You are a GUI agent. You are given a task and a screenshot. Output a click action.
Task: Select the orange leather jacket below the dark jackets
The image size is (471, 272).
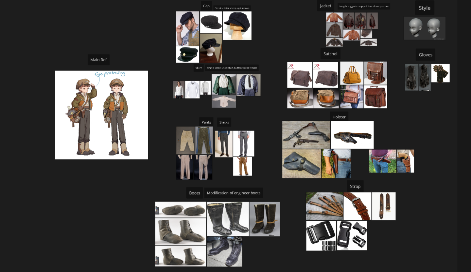pos(352,35)
